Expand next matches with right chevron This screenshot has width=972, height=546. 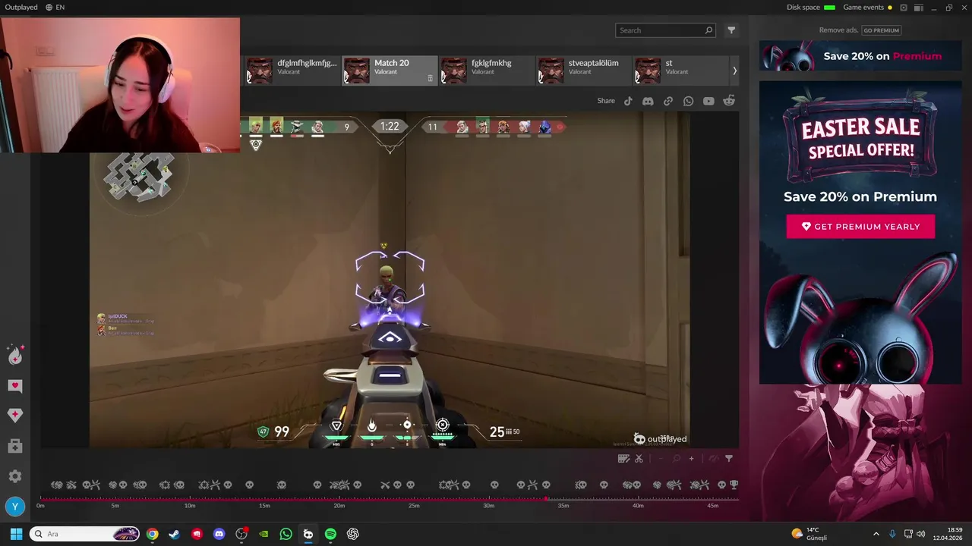pos(734,71)
